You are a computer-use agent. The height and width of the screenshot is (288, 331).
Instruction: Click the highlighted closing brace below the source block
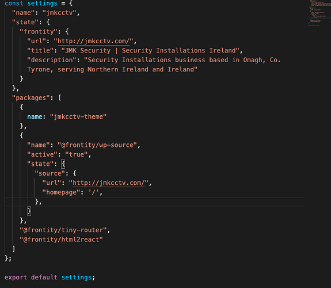(x=29, y=211)
